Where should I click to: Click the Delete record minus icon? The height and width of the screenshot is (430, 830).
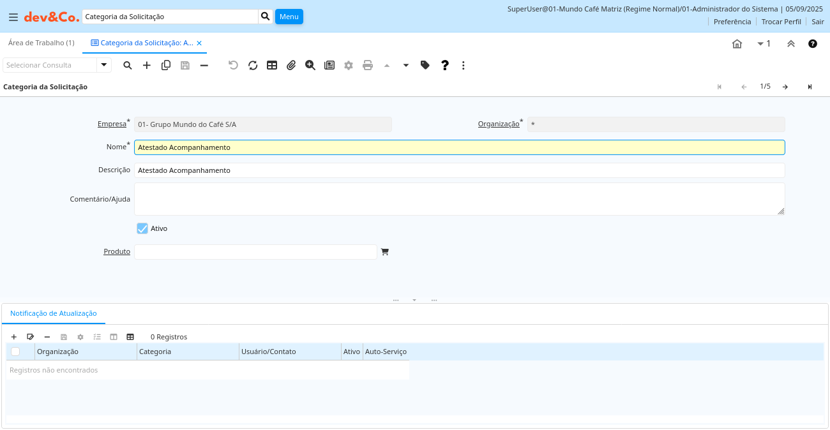pos(204,65)
